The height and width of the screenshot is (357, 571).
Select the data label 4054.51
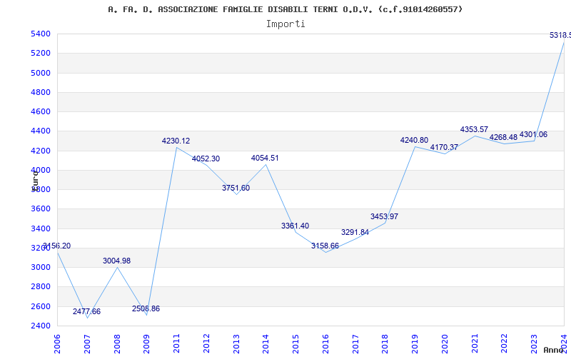tap(265, 158)
